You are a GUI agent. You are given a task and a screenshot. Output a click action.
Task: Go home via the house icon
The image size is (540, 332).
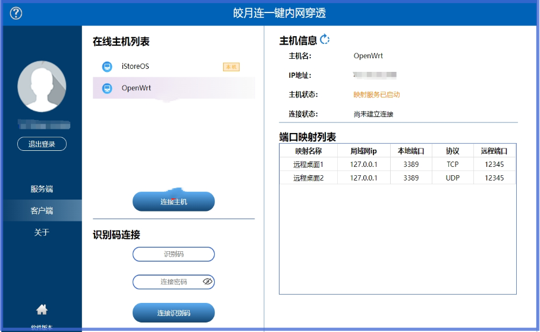(42, 309)
